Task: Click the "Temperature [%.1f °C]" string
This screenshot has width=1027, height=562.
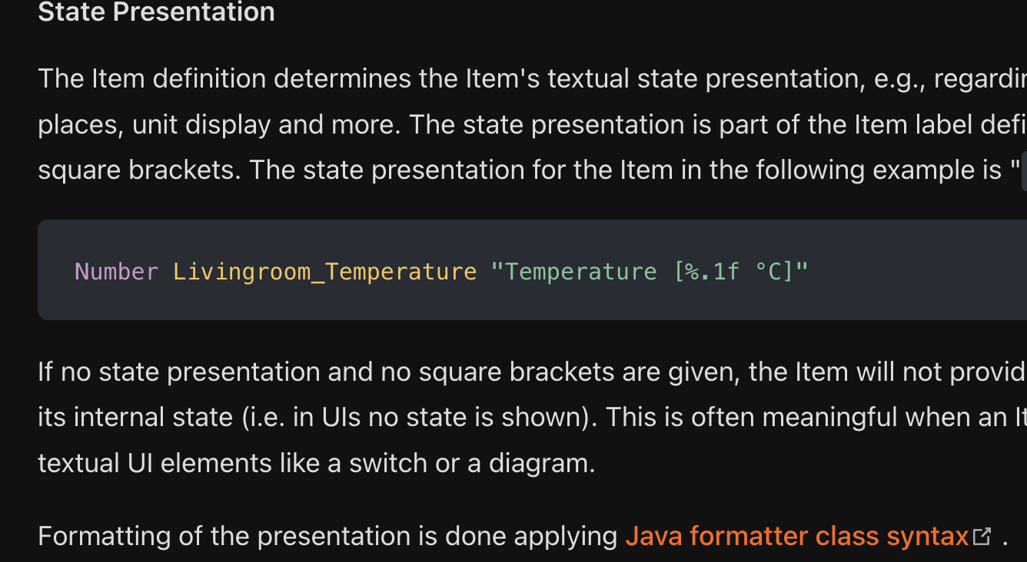Action: point(650,271)
